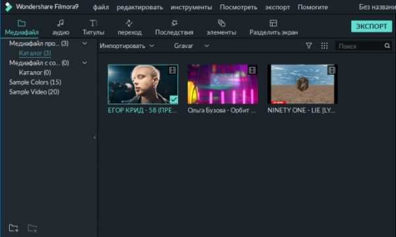Viewport: 396px width, 237px height.
Task: Open the Разделить экран tab
Action: point(273,28)
